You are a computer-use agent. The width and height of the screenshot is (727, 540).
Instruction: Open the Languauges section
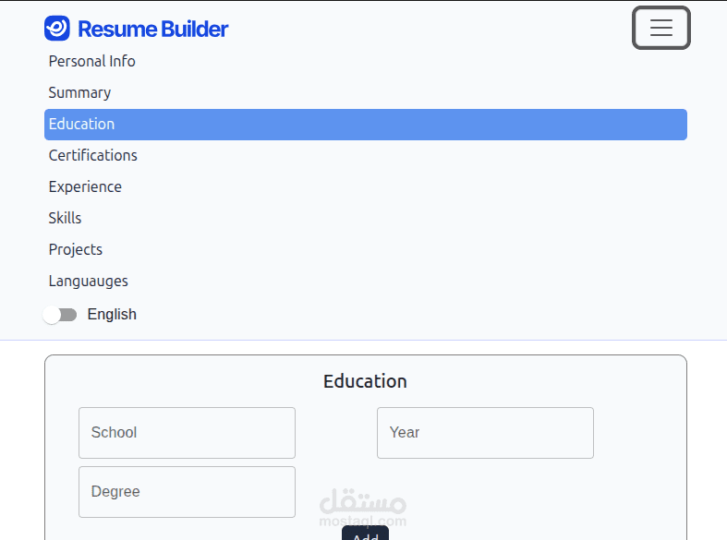tap(88, 282)
